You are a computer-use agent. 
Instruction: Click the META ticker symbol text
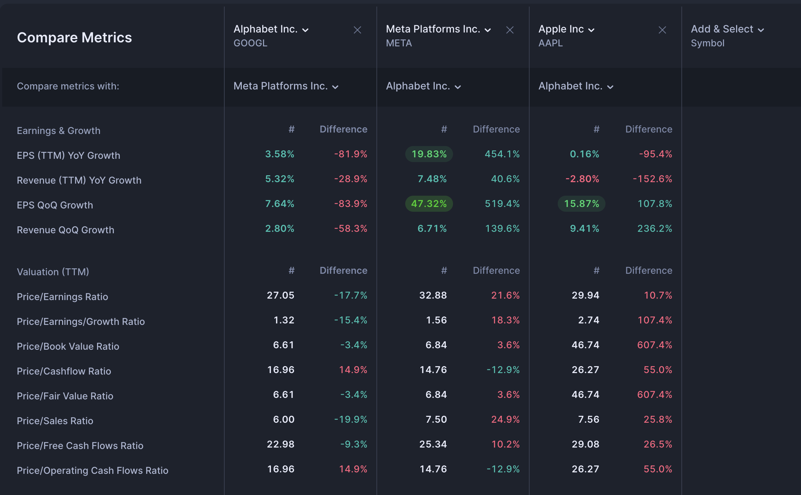399,43
